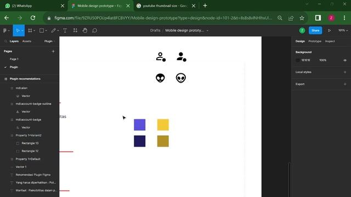Reload the page in Chrome
The height and width of the screenshot is (197, 351).
[33, 18]
